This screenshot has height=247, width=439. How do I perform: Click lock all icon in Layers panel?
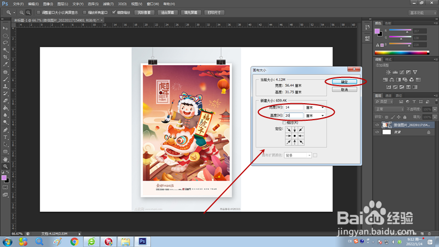click(x=405, y=117)
